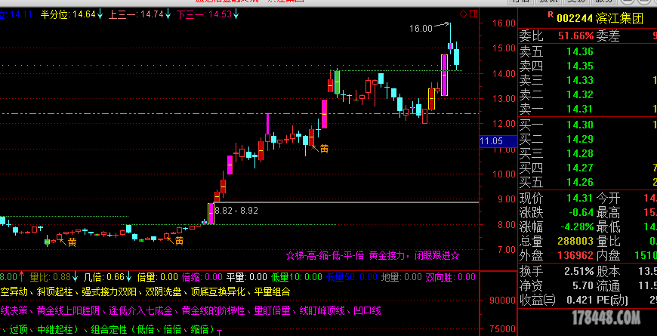Click the 委比 51.66% value

(576, 36)
